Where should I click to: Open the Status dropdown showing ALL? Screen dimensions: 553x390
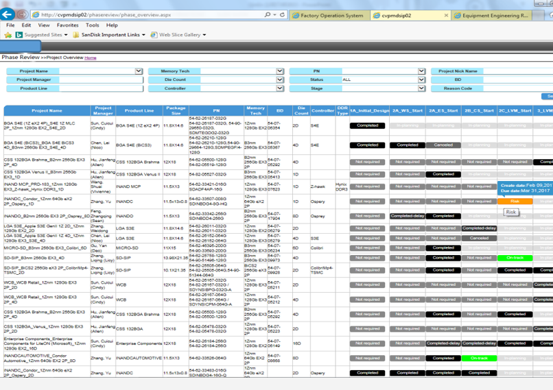click(421, 80)
